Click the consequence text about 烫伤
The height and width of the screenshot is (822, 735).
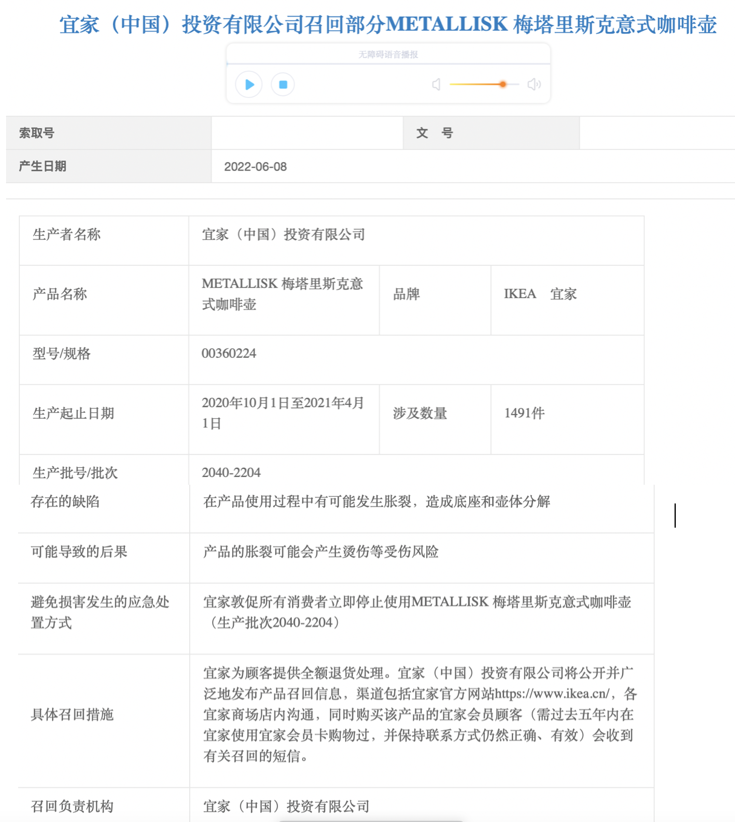pyautogui.click(x=321, y=552)
